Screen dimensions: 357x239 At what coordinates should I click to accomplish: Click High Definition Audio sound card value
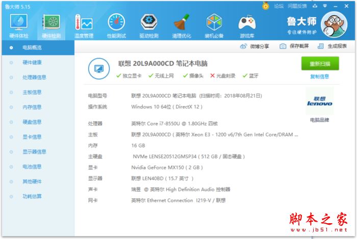click(x=181, y=190)
